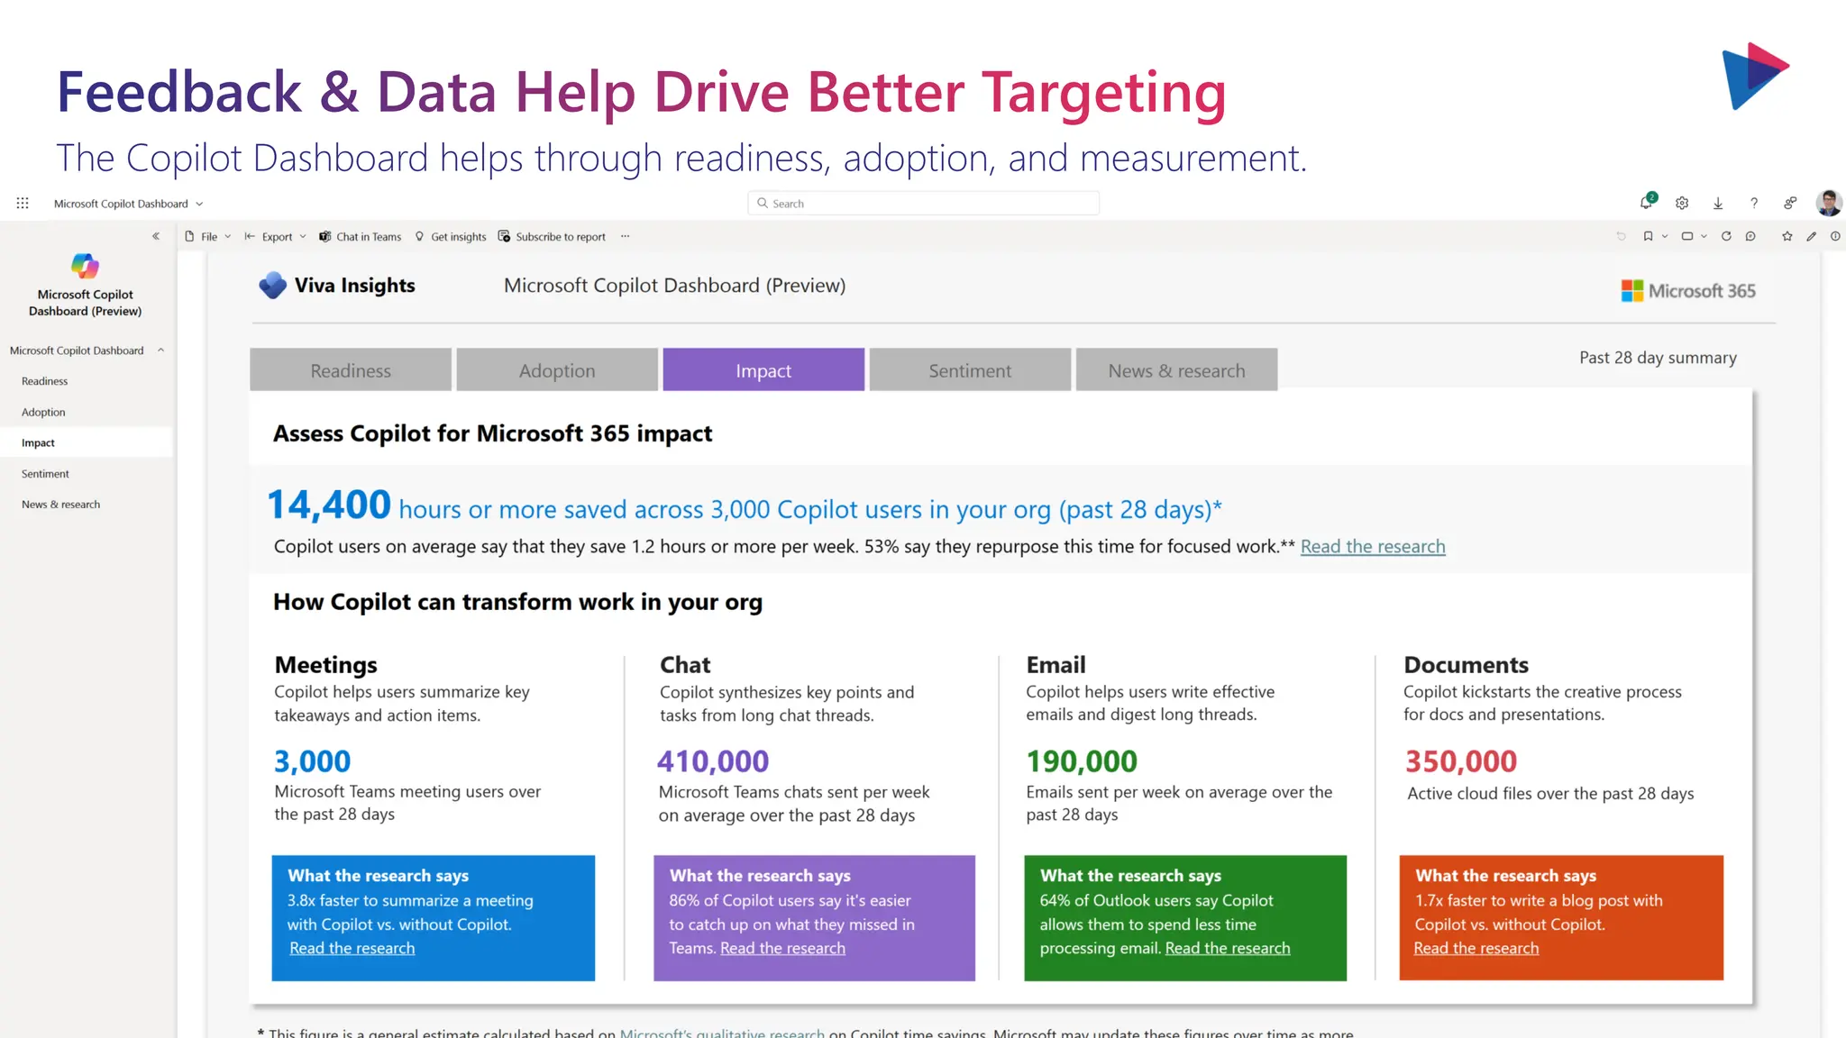Click the 190,000 Email value
The width and height of the screenshot is (1846, 1038).
1082,761
